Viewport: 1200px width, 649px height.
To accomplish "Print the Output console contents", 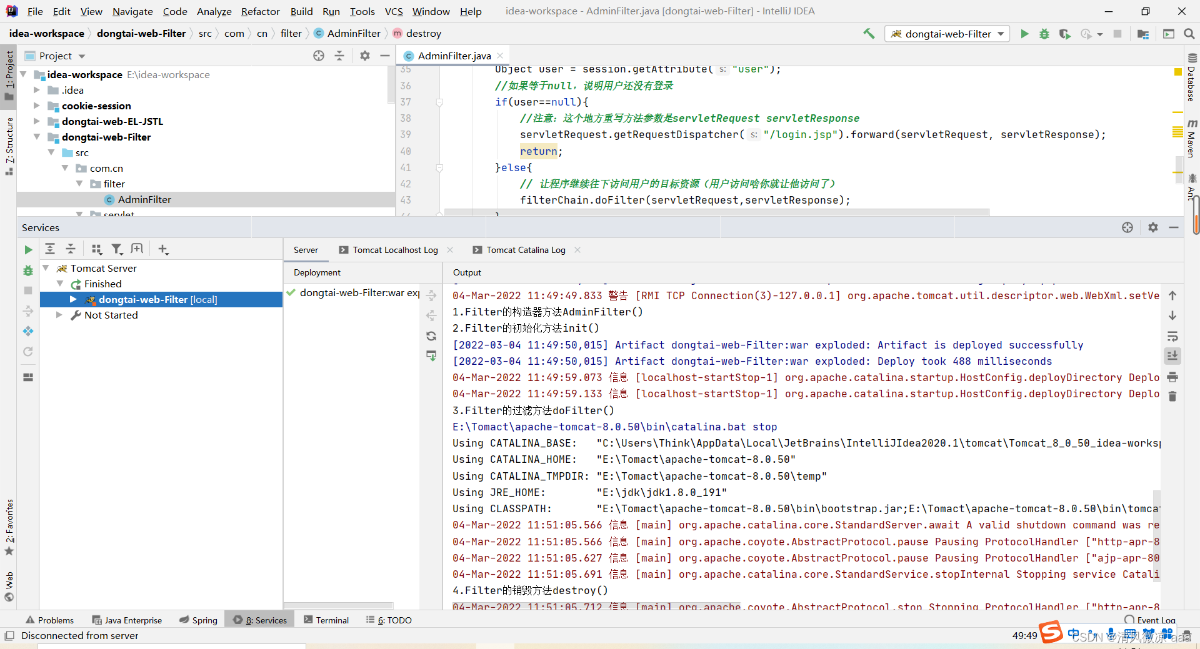I will [x=1172, y=377].
